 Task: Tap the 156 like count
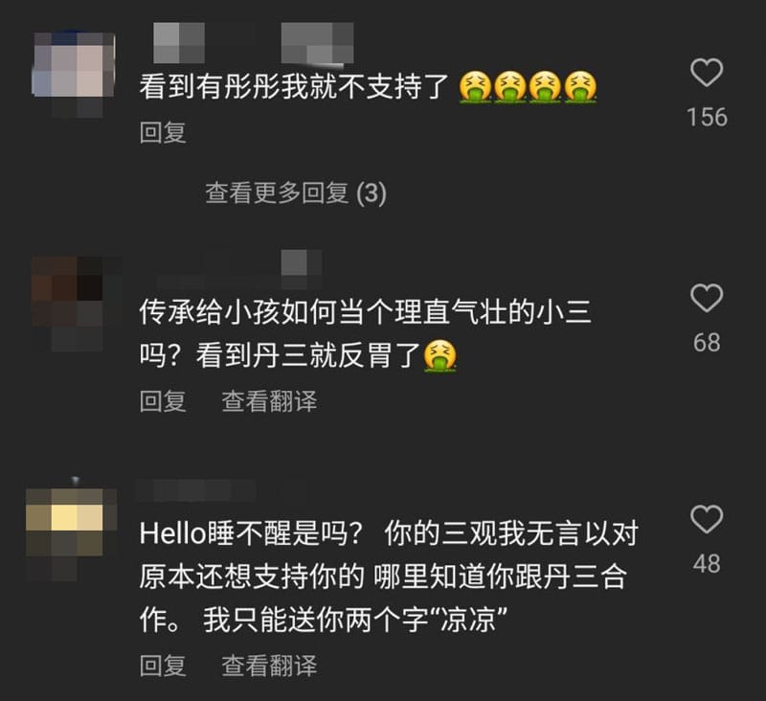707,117
